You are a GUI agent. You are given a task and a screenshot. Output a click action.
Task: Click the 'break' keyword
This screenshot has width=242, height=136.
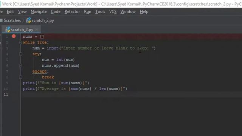48,77
